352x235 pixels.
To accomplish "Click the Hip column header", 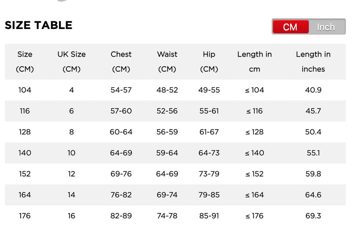I will [209, 61].
